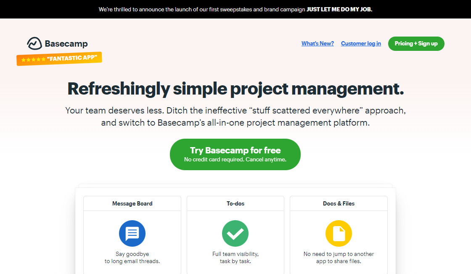This screenshot has width=471, height=274.
Task: Click the yellow Docs & Files document icon
Action: (x=339, y=233)
